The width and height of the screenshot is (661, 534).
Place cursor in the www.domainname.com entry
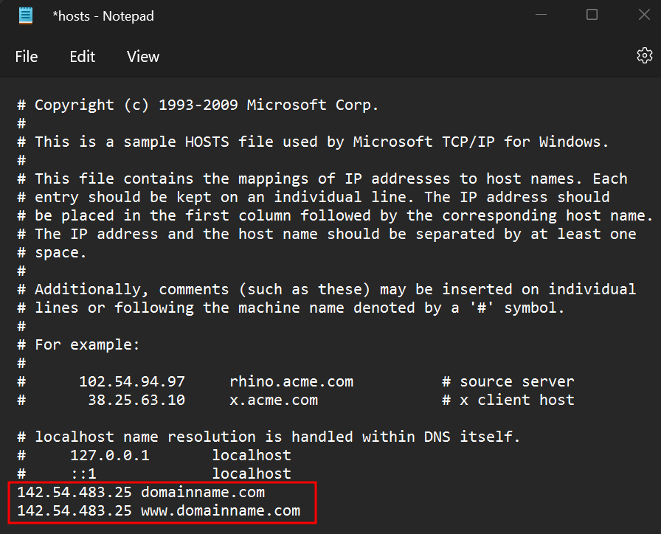coord(221,510)
